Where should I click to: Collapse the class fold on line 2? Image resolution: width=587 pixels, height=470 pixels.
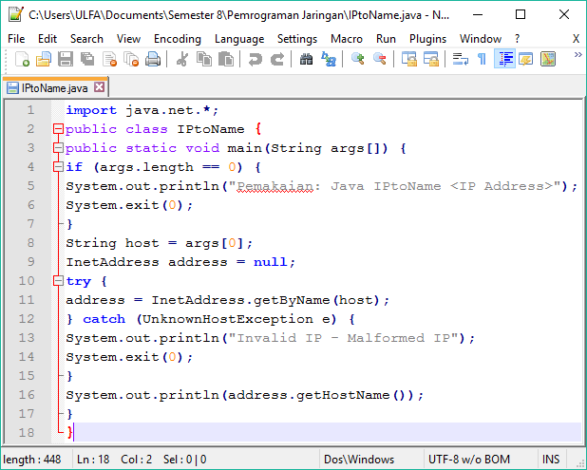pyautogui.click(x=58, y=129)
